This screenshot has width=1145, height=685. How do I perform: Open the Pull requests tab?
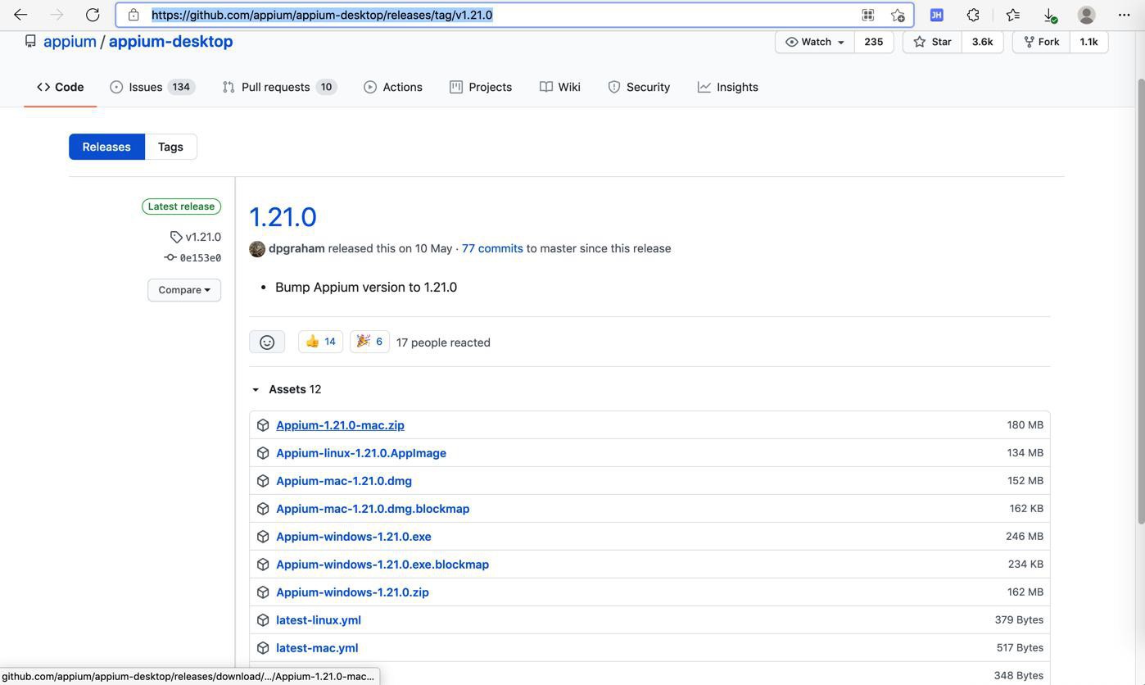(279, 87)
